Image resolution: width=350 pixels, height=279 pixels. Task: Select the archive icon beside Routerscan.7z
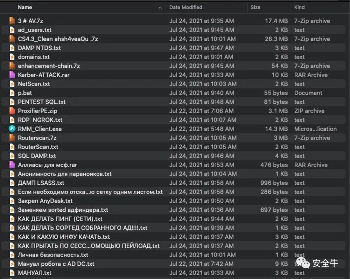[12, 138]
